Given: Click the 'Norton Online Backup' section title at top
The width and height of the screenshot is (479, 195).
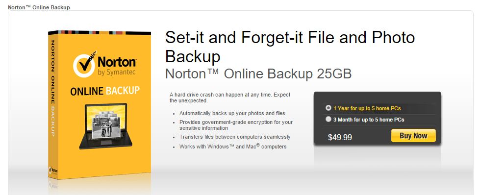Looking at the screenshot, I should tap(39, 7).
